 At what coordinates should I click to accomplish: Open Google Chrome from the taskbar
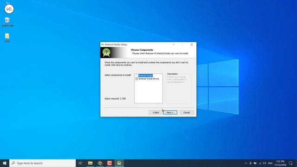point(100,163)
